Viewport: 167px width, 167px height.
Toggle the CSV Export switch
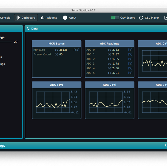coord(115,18)
